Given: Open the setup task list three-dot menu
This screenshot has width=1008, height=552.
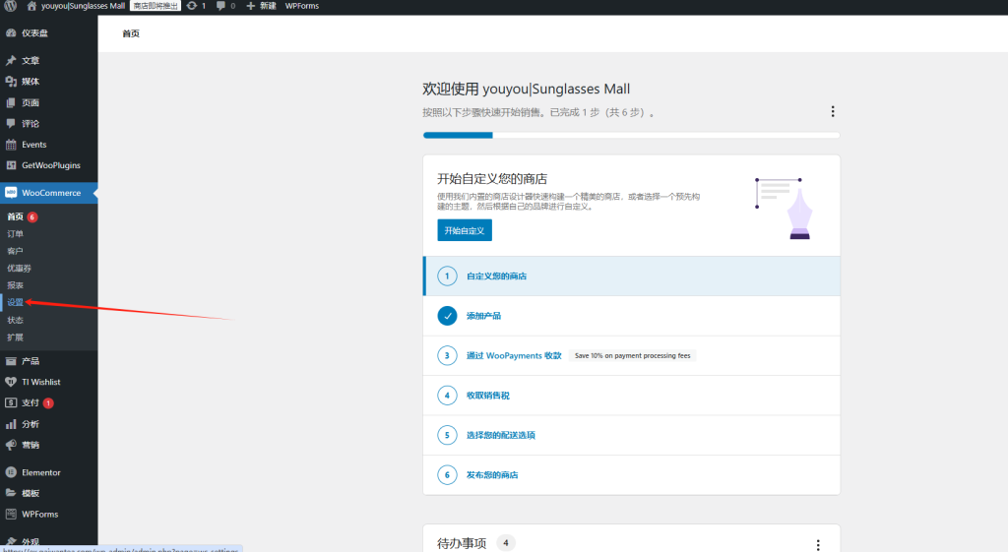Looking at the screenshot, I should pyautogui.click(x=833, y=112).
